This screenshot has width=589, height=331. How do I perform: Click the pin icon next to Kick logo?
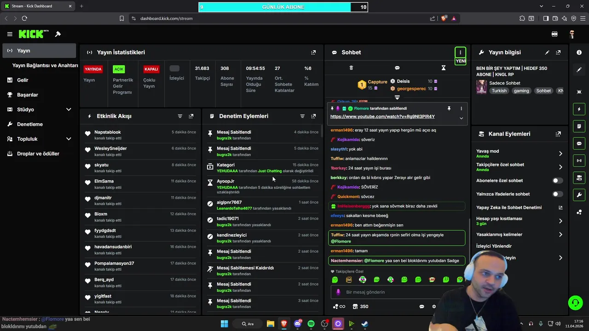point(58,34)
